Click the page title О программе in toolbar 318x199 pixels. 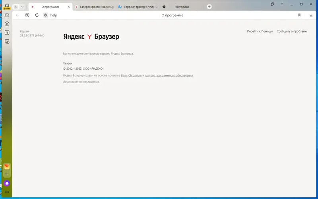point(173,15)
